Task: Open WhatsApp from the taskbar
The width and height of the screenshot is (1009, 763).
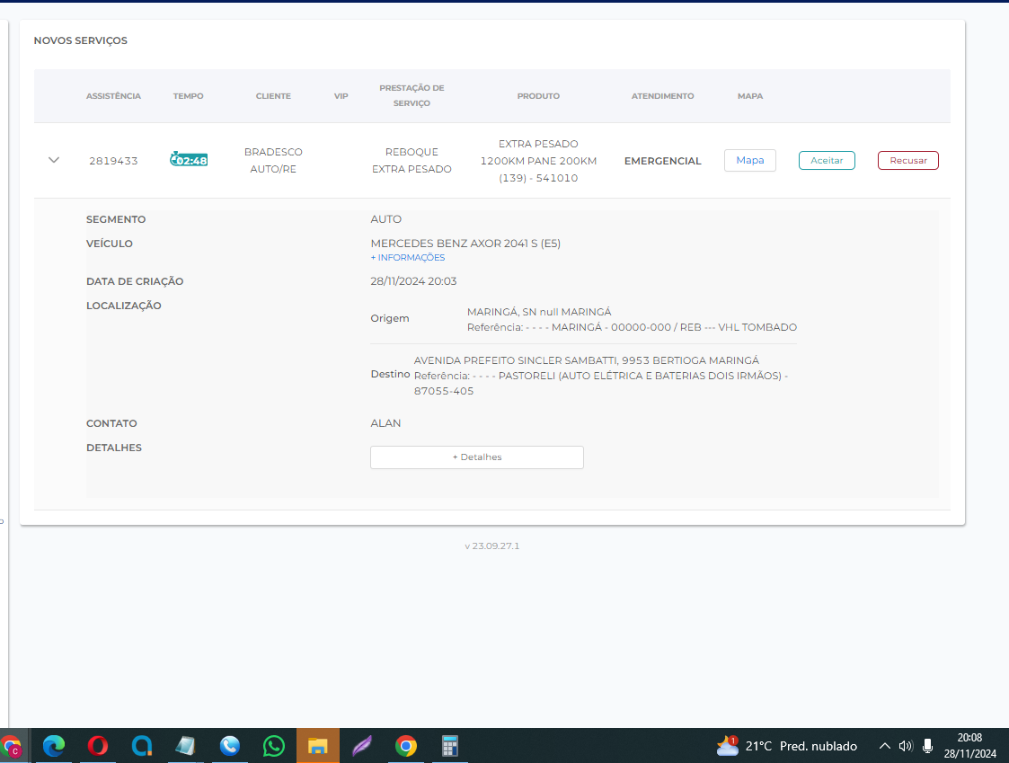Action: (274, 746)
